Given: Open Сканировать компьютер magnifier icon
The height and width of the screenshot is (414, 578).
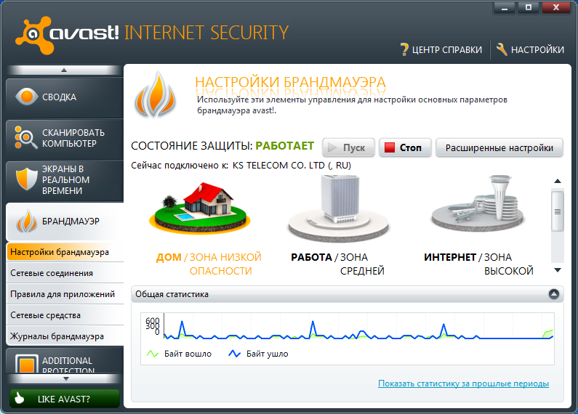Looking at the screenshot, I should pyautogui.click(x=25, y=137).
